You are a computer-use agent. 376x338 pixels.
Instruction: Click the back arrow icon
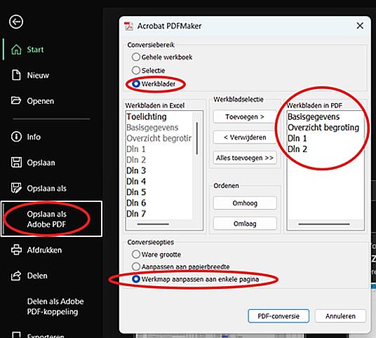click(x=16, y=22)
